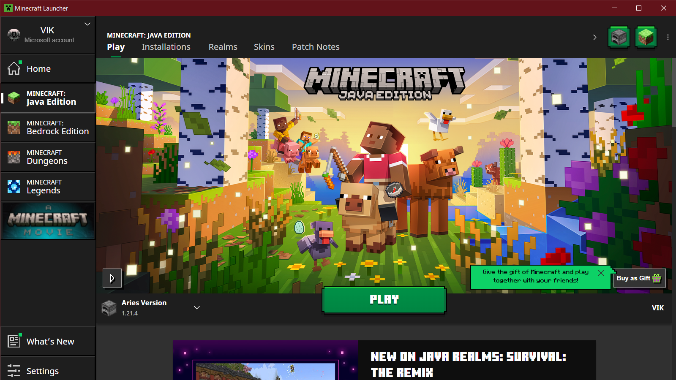Maximize the Minecraft Launcher window

[x=639, y=8]
